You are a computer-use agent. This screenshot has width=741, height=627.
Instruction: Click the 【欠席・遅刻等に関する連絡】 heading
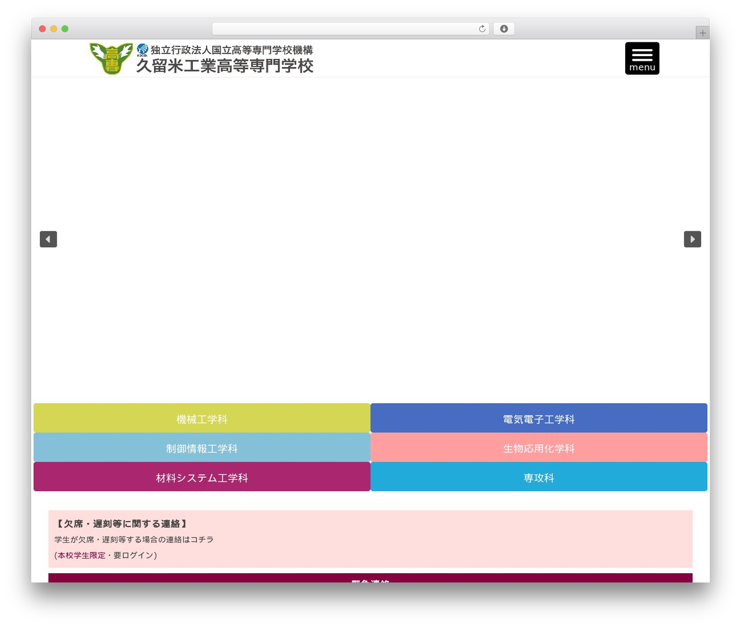(122, 523)
